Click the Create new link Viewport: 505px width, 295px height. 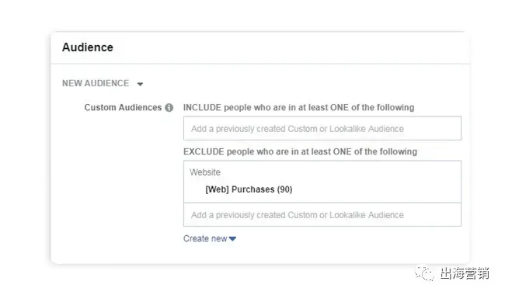coord(205,238)
